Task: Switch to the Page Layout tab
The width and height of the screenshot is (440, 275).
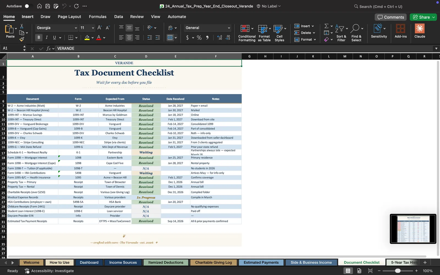Action: pyautogui.click(x=69, y=17)
